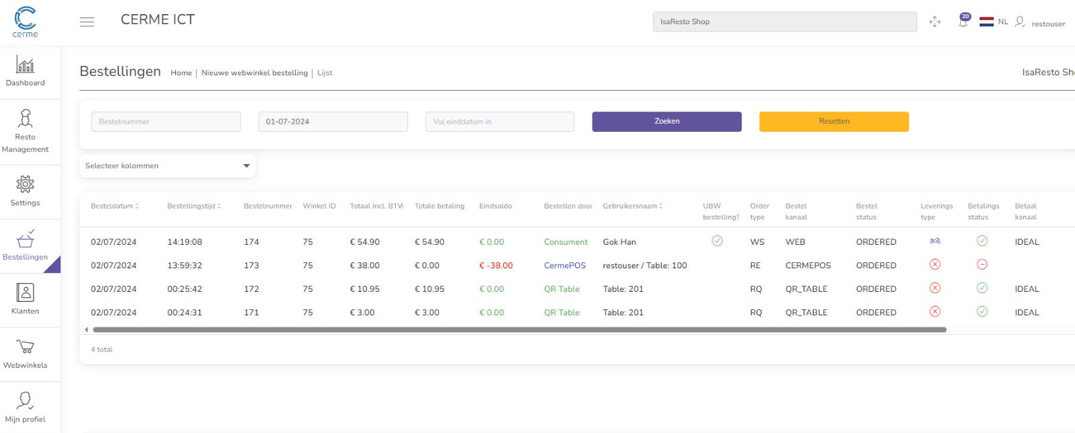
Task: Click the Bestelnummer column header
Action: (x=267, y=206)
